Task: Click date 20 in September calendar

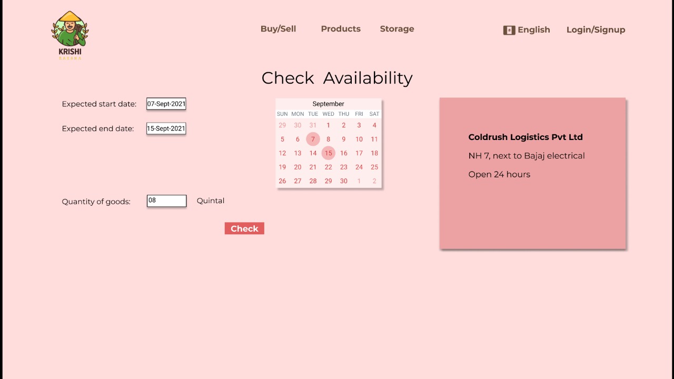Action: click(x=298, y=167)
